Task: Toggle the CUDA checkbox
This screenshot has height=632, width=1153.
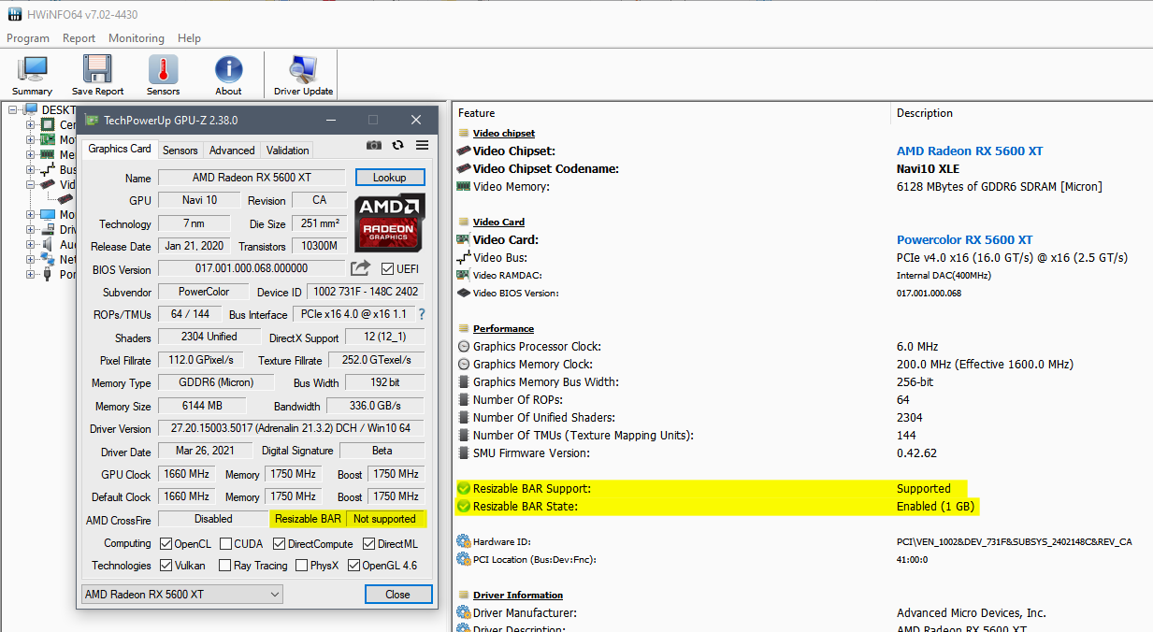Action: point(226,543)
